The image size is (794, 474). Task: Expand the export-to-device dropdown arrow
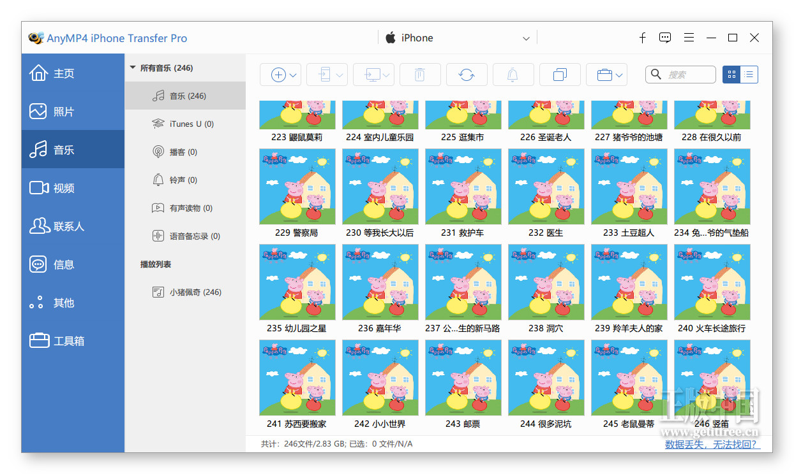(x=340, y=75)
